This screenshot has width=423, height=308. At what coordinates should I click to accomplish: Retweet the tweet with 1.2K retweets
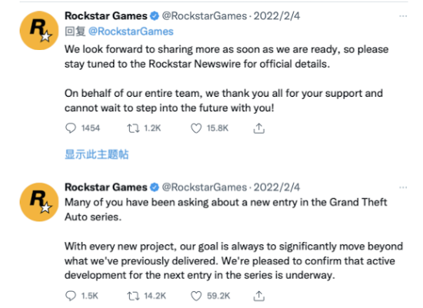coord(133,128)
